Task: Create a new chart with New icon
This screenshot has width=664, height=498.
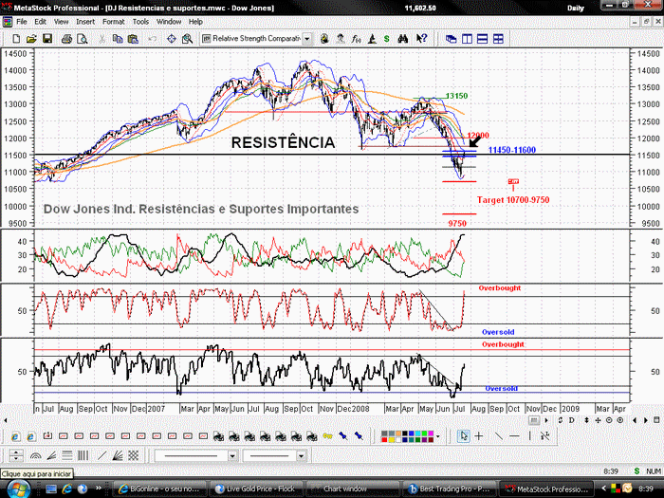Action: [16, 39]
